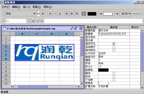Viewport: 144px width, 94px height.
Task: Minimize the simple.raq document window
Action: (72, 28)
